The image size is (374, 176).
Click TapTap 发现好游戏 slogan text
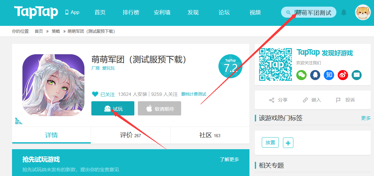pos(325,53)
